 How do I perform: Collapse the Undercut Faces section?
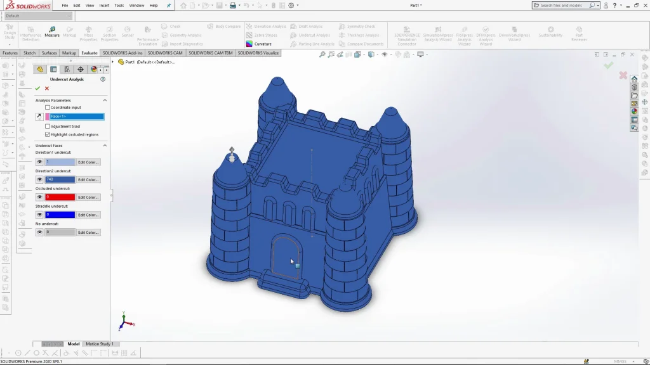(x=105, y=146)
